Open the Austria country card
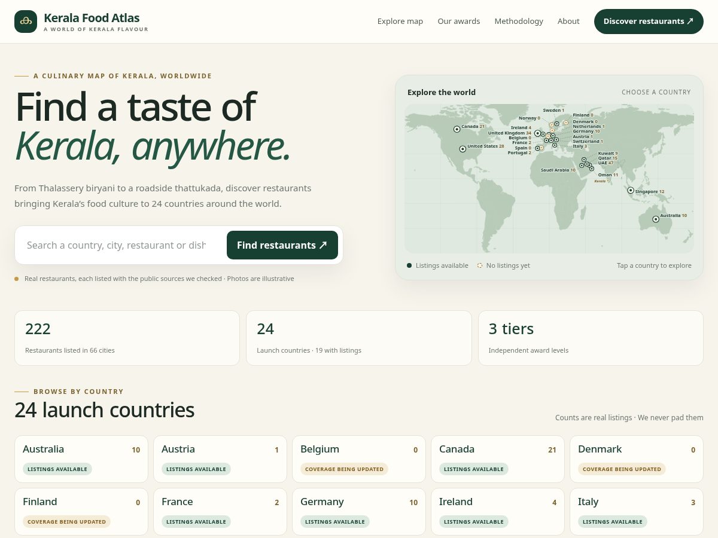Screen dimensions: 718x538 220,459
